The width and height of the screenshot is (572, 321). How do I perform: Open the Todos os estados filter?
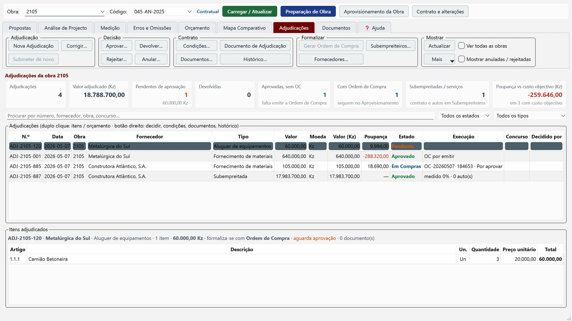tap(465, 116)
